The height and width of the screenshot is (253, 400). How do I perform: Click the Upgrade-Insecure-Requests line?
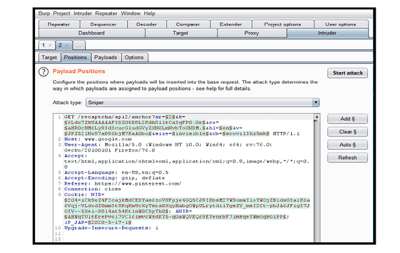111,228
